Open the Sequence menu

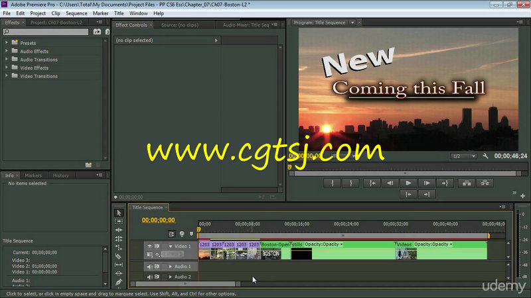pyautogui.click(x=76, y=13)
